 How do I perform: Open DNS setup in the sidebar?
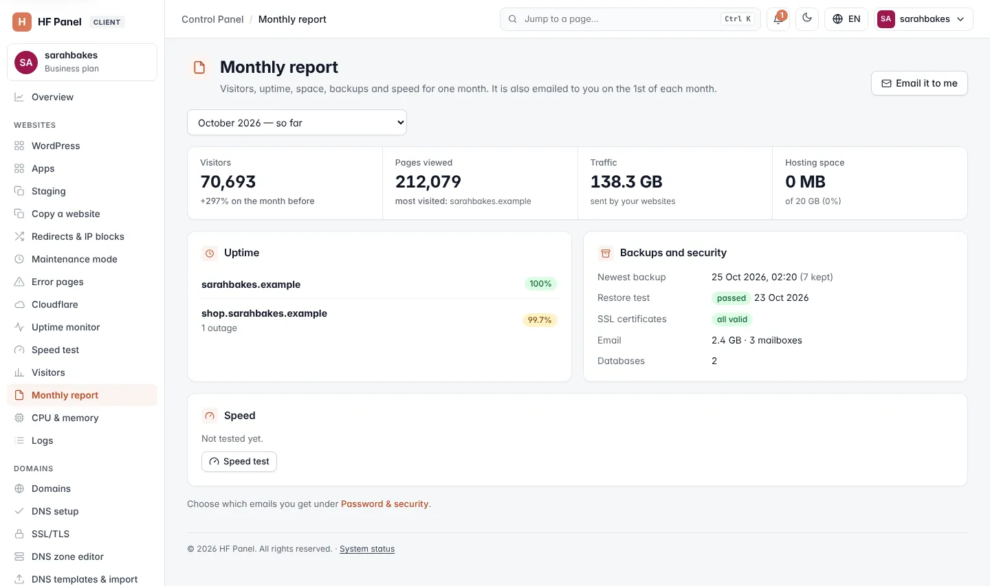tap(82, 511)
